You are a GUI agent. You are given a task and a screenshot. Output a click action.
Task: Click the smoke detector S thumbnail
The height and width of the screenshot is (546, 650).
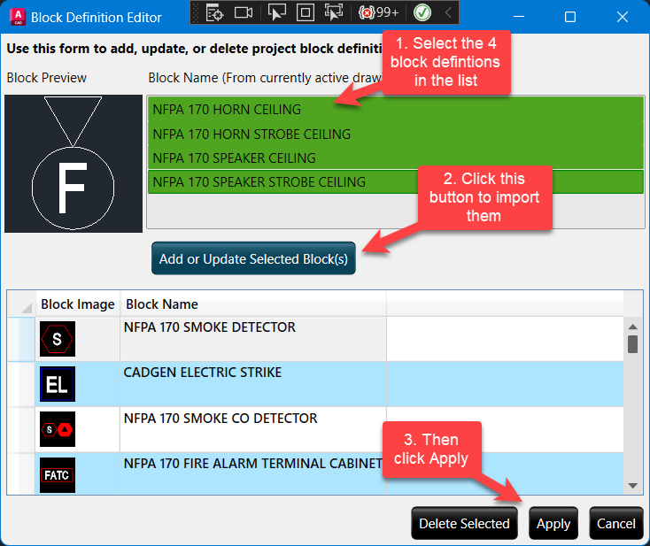click(58, 339)
